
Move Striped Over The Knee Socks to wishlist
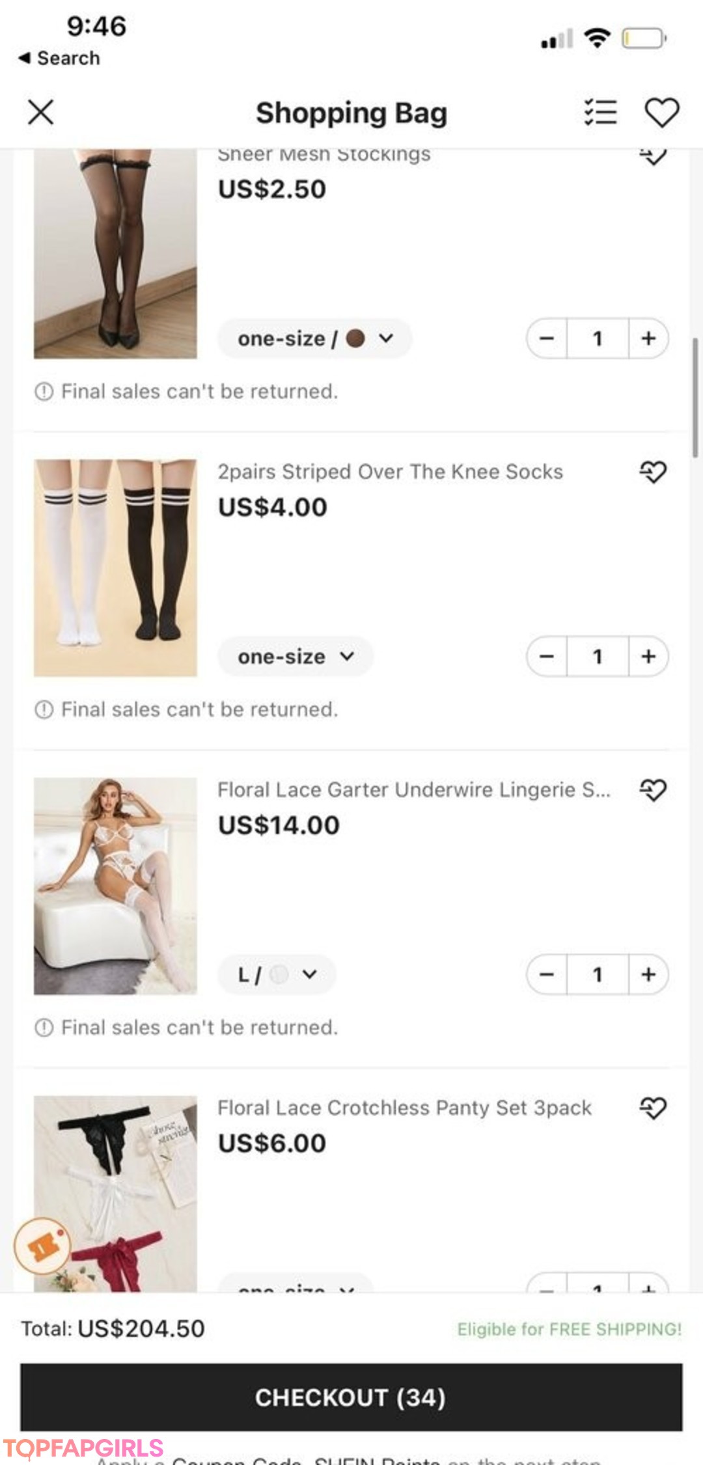[x=653, y=472]
